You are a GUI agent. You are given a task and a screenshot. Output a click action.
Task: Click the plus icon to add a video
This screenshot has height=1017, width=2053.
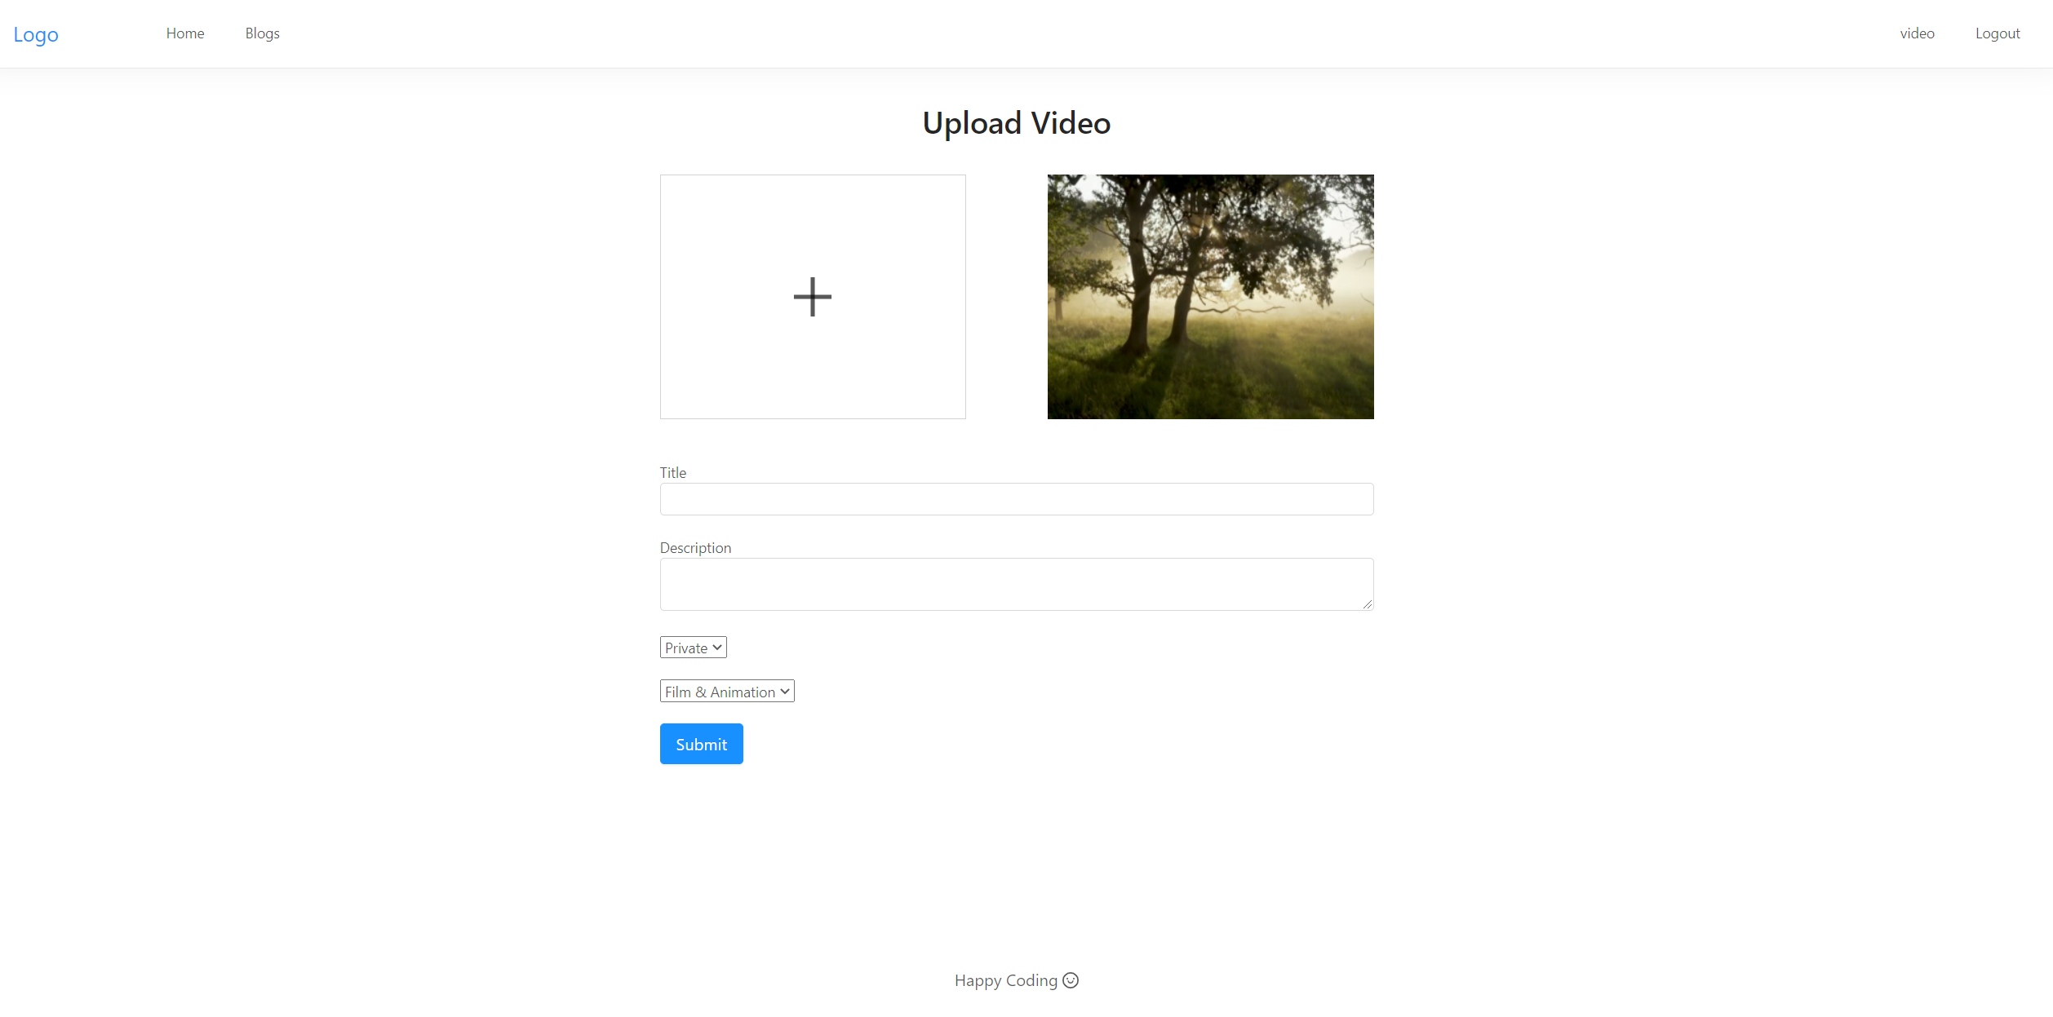[x=812, y=296]
